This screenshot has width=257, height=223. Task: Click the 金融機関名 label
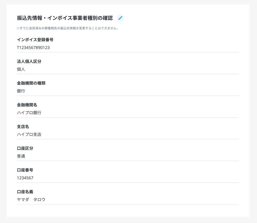[x=27, y=105]
